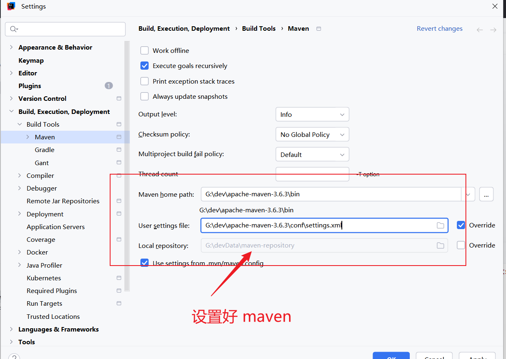Click Revert changes link

440,28
